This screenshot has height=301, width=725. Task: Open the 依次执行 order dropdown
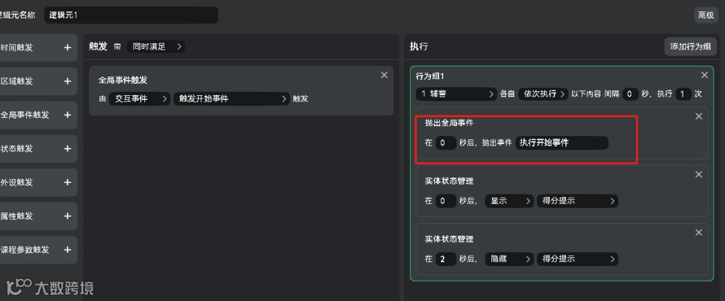point(542,94)
